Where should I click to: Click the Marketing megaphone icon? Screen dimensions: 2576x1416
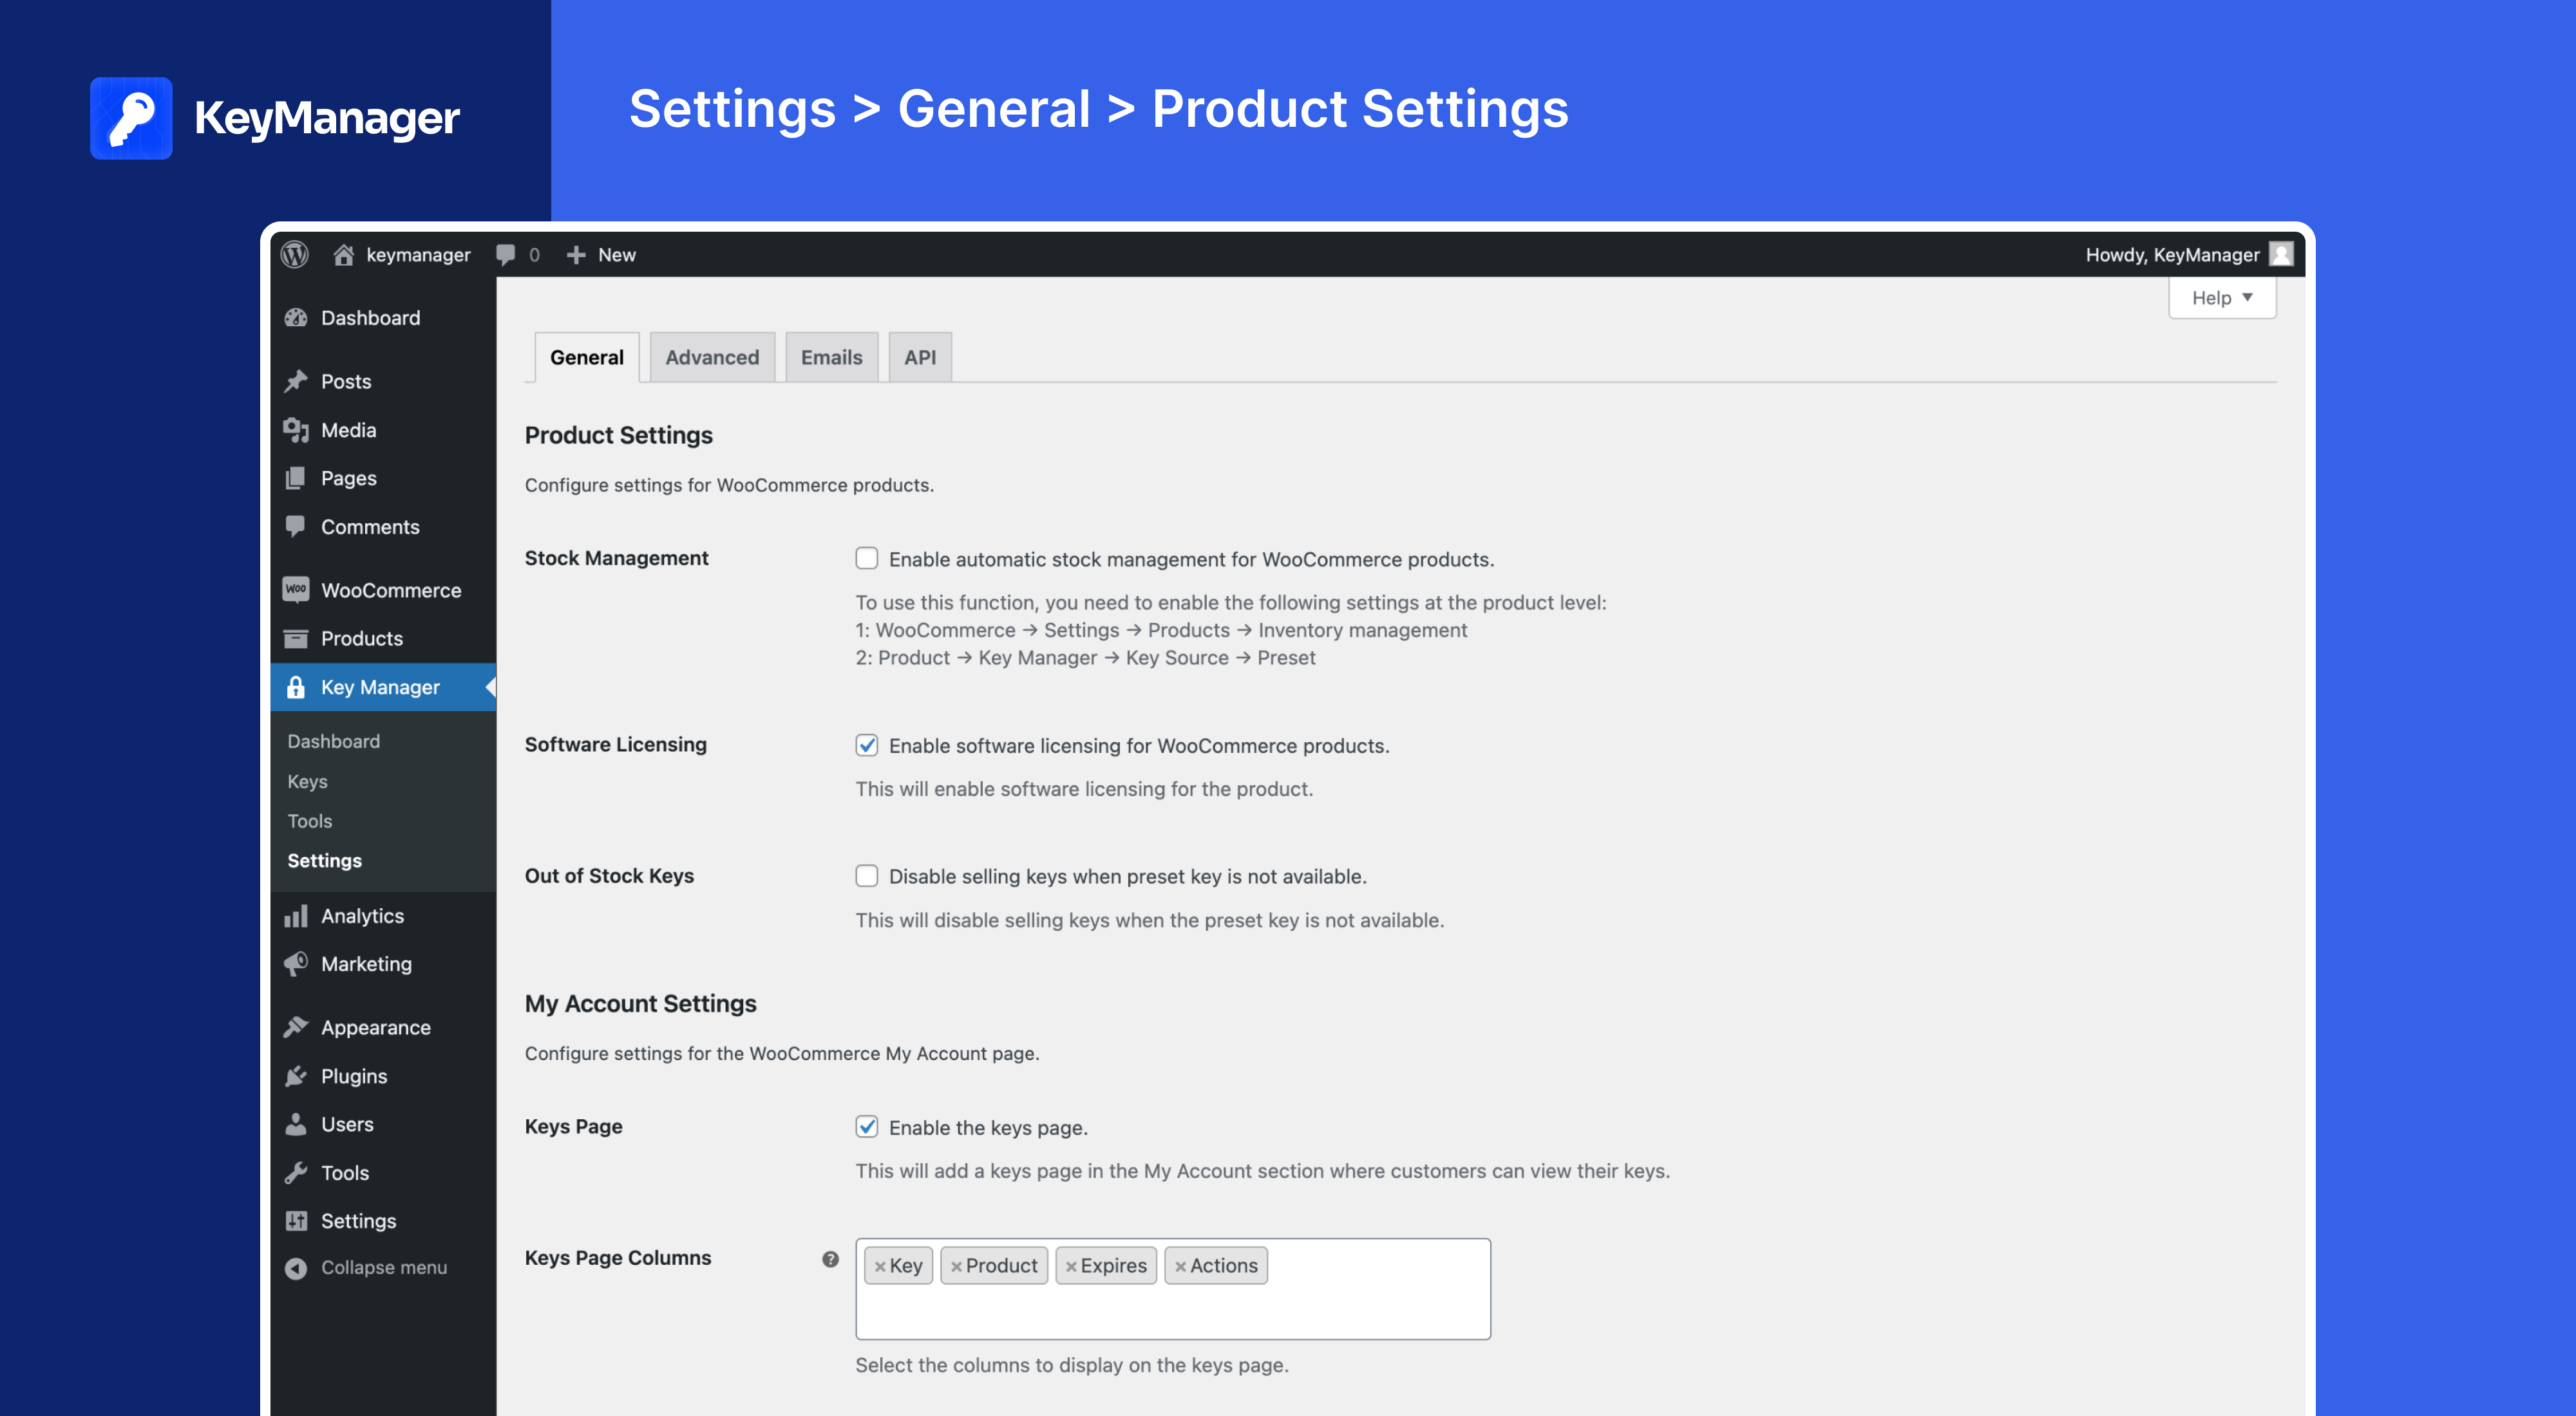[296, 964]
